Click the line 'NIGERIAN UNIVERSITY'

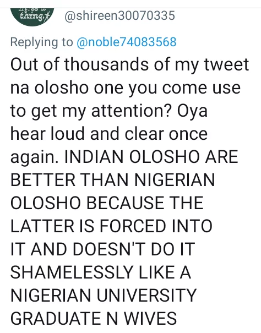(104, 295)
